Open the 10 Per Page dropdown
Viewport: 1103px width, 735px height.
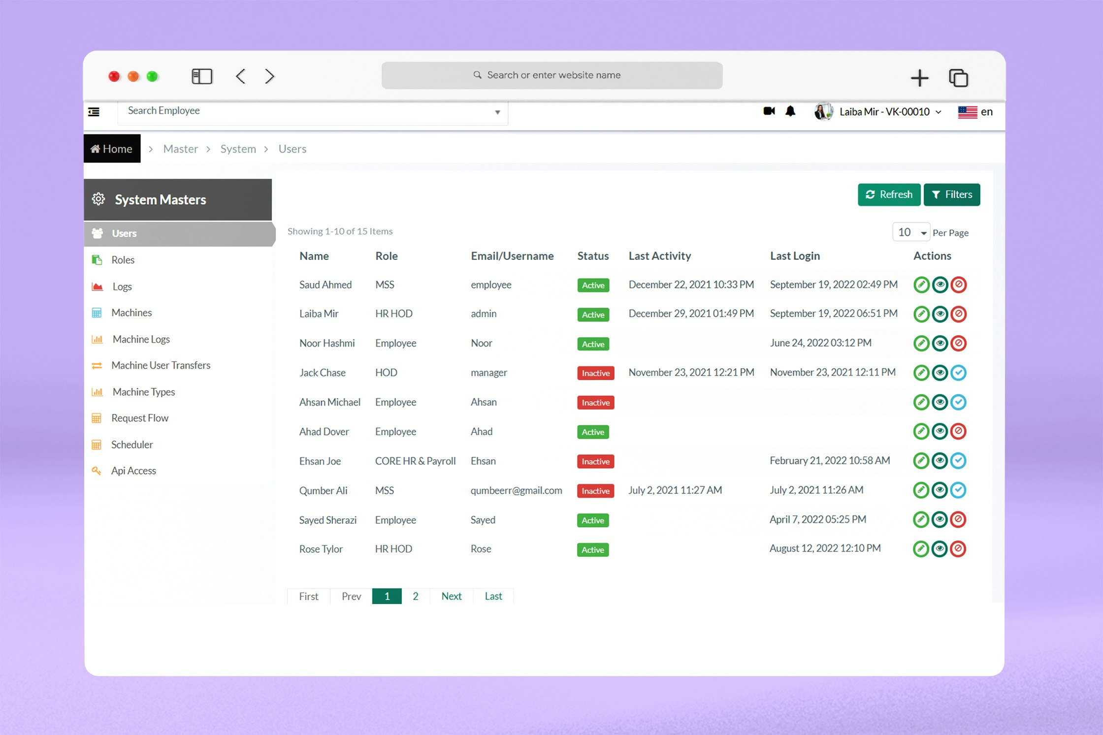911,232
